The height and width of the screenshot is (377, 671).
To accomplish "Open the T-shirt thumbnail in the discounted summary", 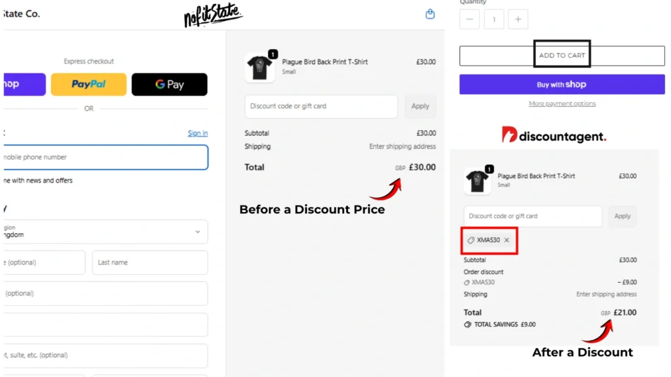I will click(x=477, y=181).
